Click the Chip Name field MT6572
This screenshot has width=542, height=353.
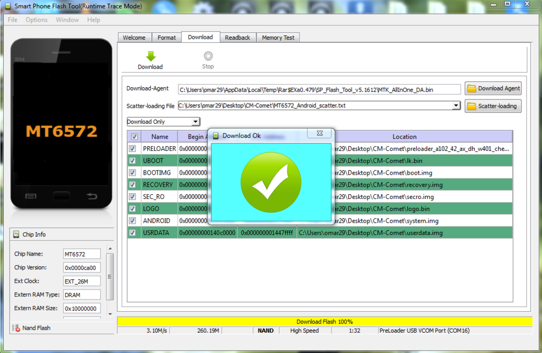(82, 254)
